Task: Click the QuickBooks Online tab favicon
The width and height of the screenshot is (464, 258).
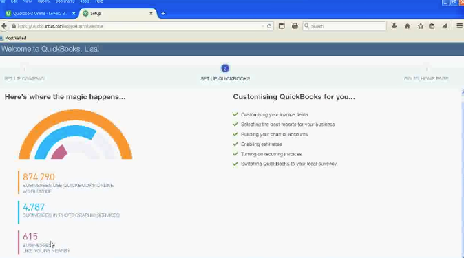Action: point(8,13)
